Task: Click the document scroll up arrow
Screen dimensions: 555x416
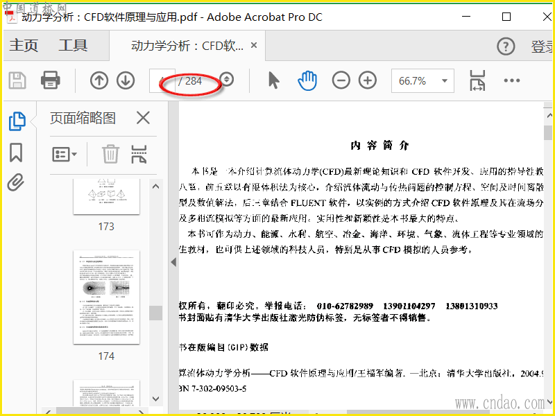Action: 549,115
